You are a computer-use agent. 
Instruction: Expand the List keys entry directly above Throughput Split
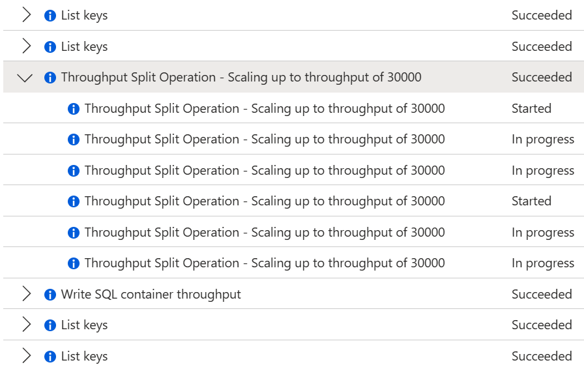coord(26,46)
